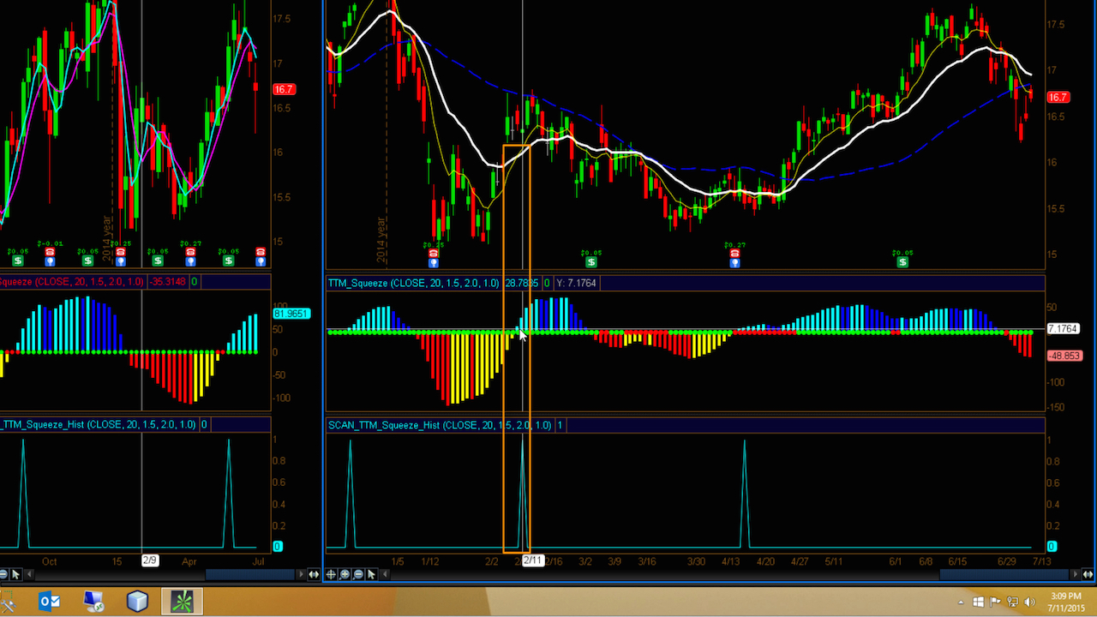
Task: Click 16.7 price badge on right chart
Action: (1058, 98)
